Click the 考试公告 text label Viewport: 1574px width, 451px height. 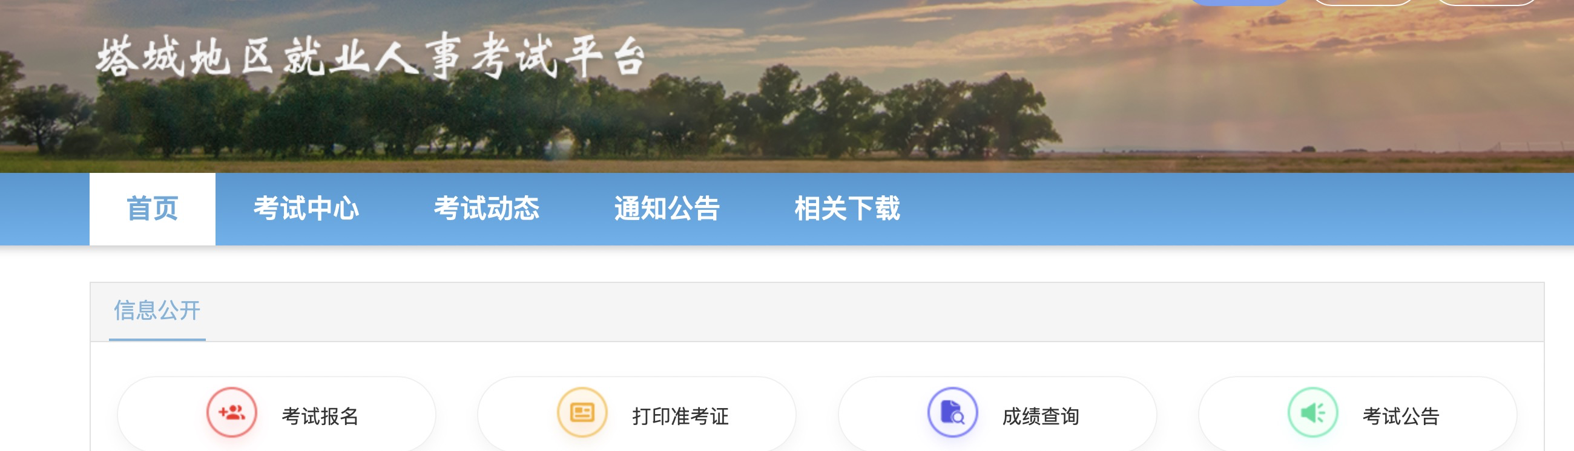(1401, 416)
